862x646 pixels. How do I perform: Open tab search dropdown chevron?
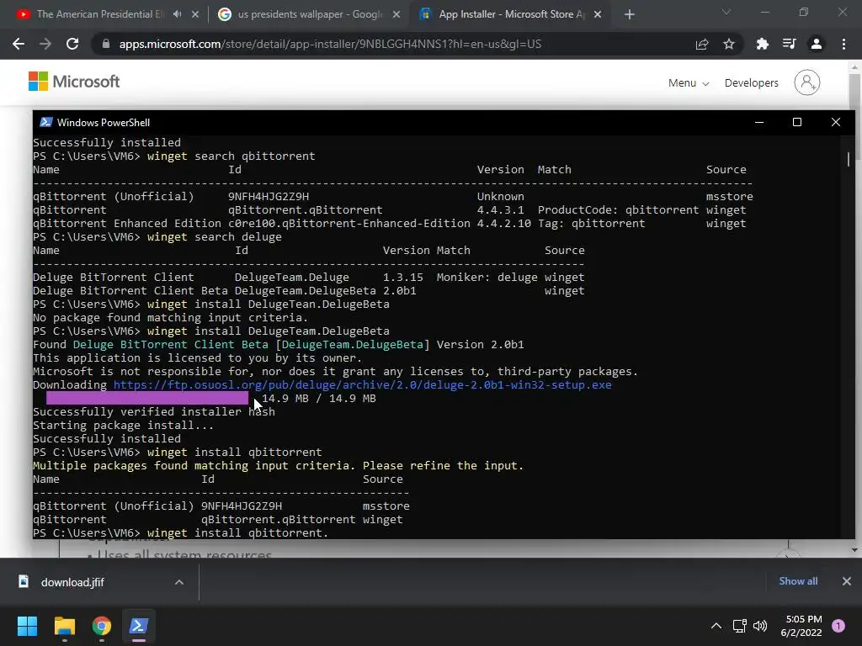point(726,12)
